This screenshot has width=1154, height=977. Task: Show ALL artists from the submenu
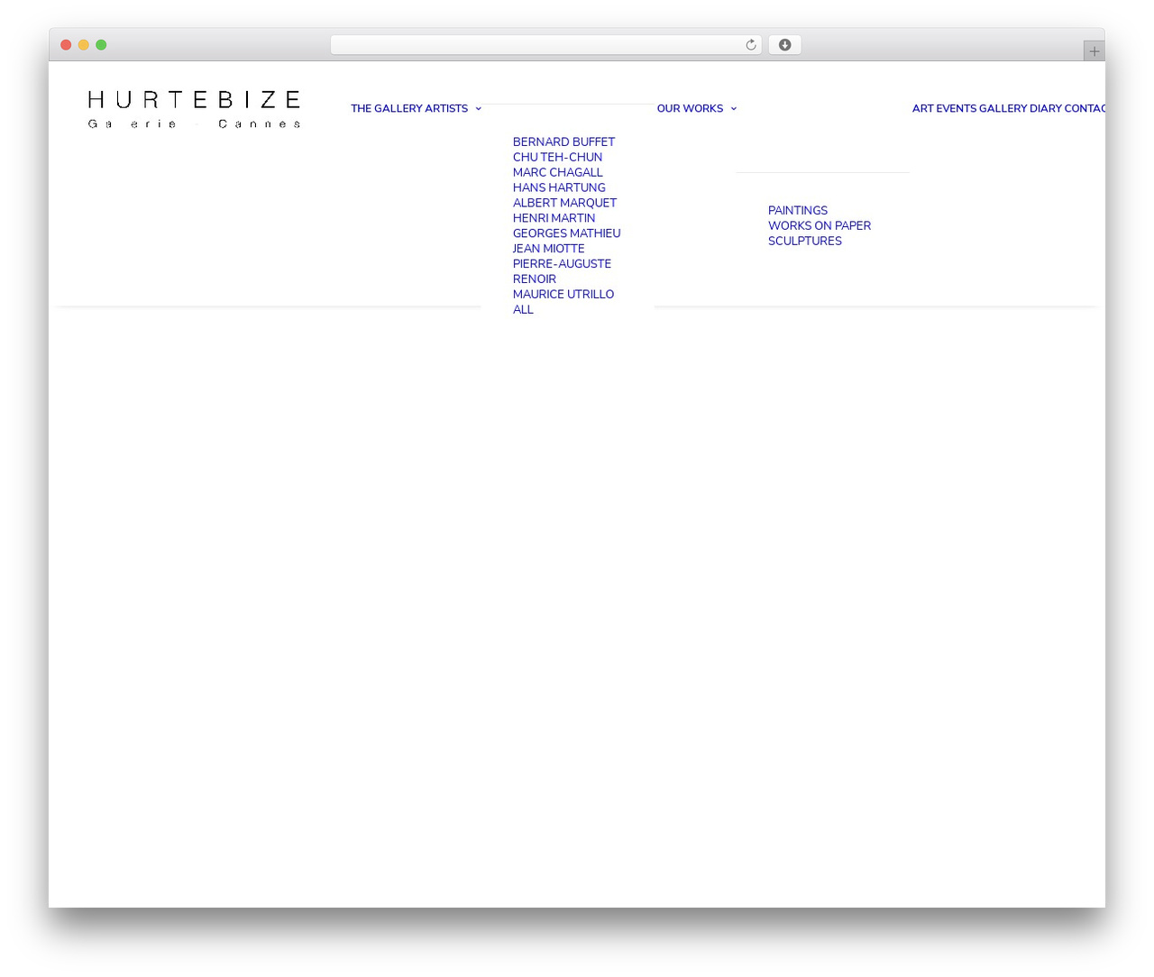(x=523, y=309)
